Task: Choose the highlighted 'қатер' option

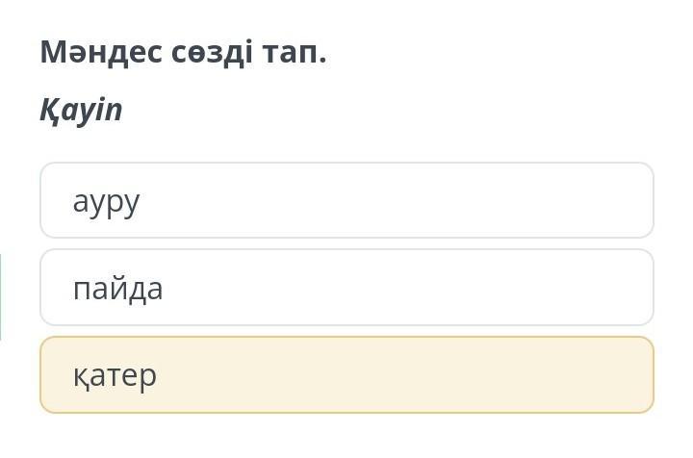Action: (x=346, y=374)
